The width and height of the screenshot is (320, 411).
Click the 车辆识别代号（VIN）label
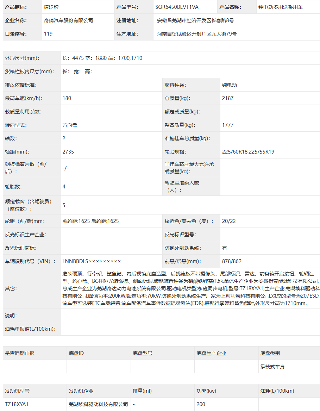point(30,261)
